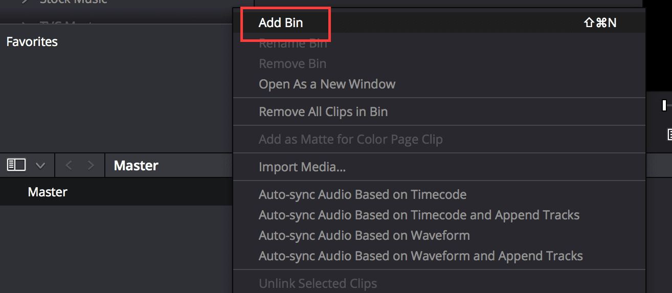The image size is (672, 293).
Task: Open the dropdown beside the bin list icon
Action: 40,166
